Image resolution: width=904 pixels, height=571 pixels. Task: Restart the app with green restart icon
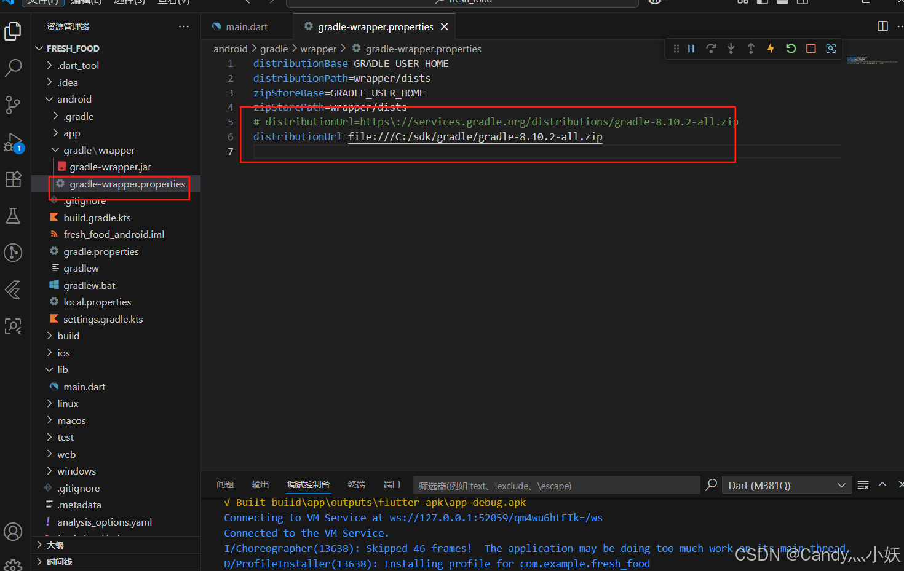pyautogui.click(x=790, y=49)
